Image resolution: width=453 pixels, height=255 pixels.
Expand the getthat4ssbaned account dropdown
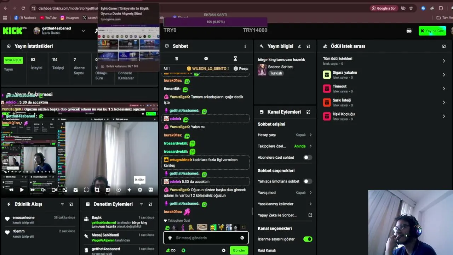83,31
